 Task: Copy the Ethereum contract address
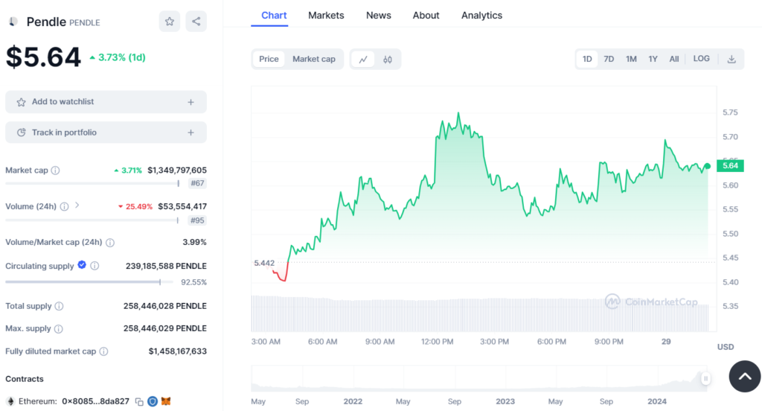(x=139, y=401)
